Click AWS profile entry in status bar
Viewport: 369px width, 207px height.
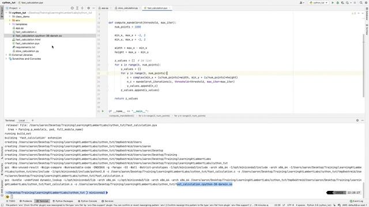tap(355, 205)
